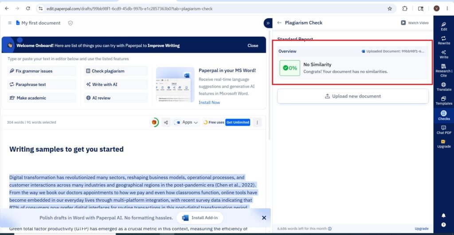Open the Edit tool in sidebar

point(444,26)
